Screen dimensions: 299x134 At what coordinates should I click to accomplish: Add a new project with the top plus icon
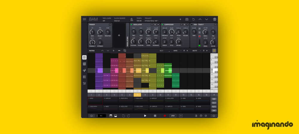pyautogui.click(x=180, y=19)
